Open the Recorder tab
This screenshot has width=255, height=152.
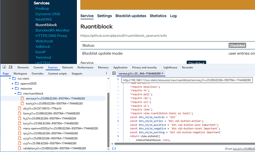point(187,67)
